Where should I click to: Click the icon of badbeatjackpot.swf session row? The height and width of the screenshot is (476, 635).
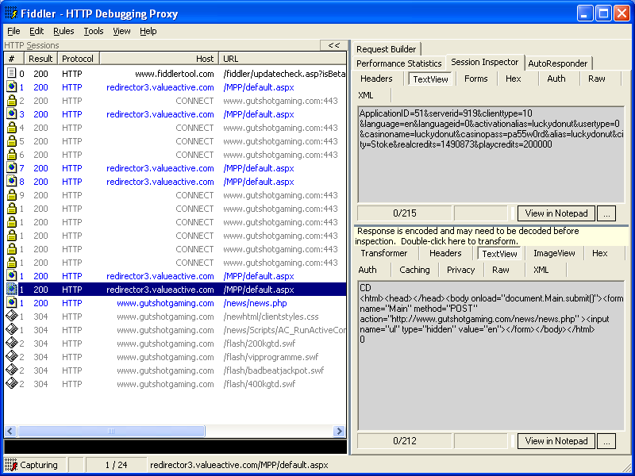(12, 370)
